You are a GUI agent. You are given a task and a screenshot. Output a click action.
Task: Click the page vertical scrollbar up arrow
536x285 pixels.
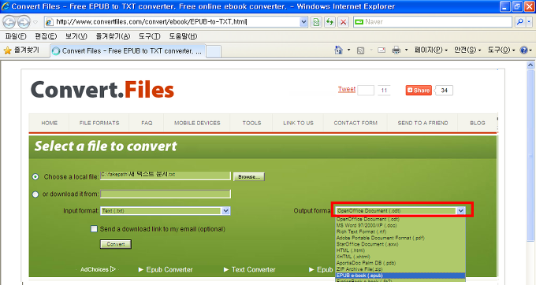tap(530, 65)
